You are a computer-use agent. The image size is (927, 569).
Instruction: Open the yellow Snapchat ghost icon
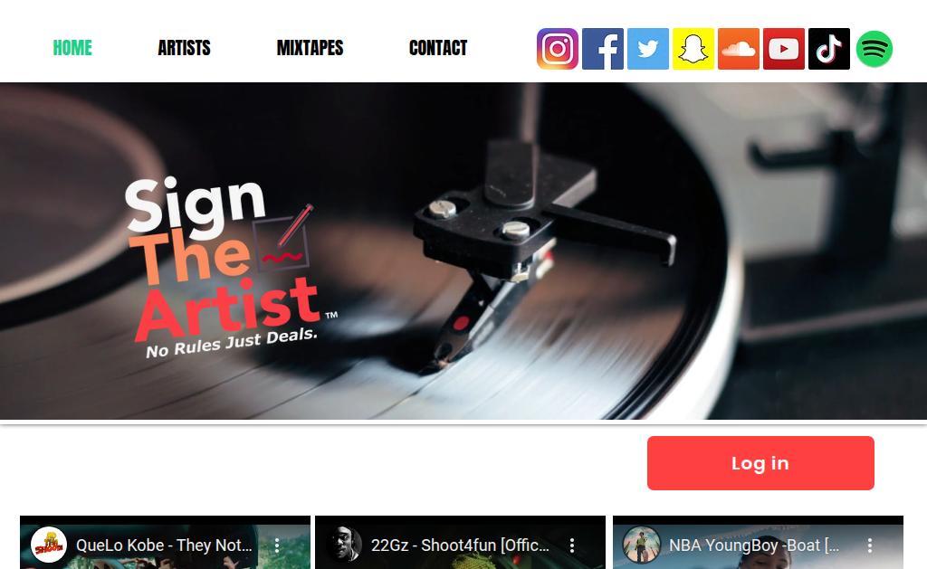(693, 49)
